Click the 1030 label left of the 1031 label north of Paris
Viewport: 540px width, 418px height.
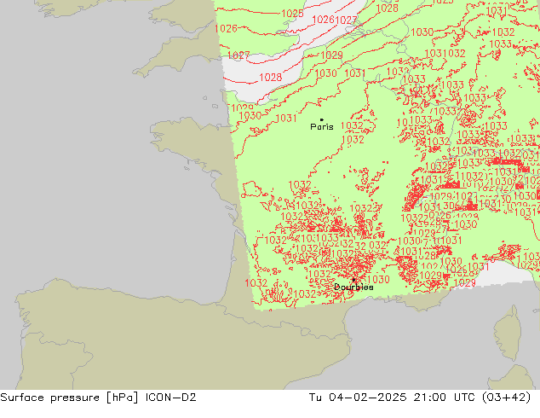pos(325,73)
